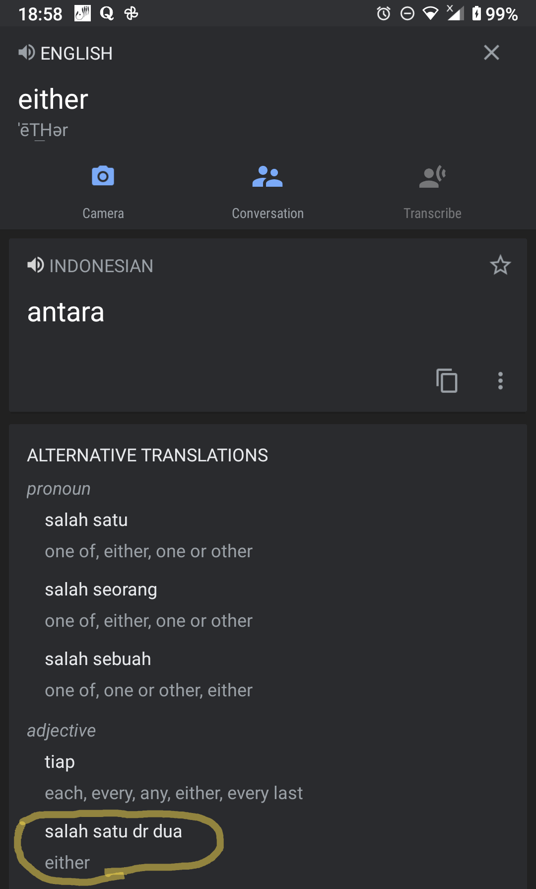Star the antara translation
The height and width of the screenshot is (889, 536).
click(x=500, y=265)
